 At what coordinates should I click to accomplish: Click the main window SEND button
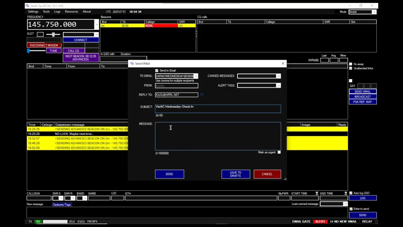tap(363, 215)
